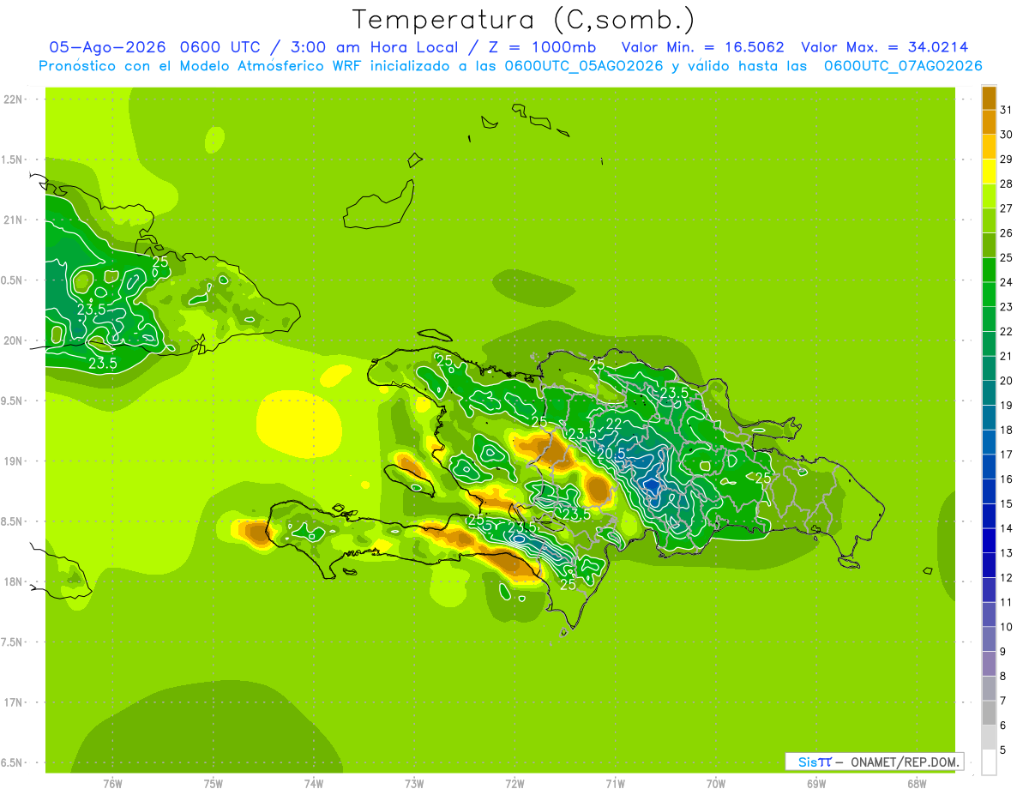
Task: Click the 72W longitude axis label
Action: tap(514, 784)
